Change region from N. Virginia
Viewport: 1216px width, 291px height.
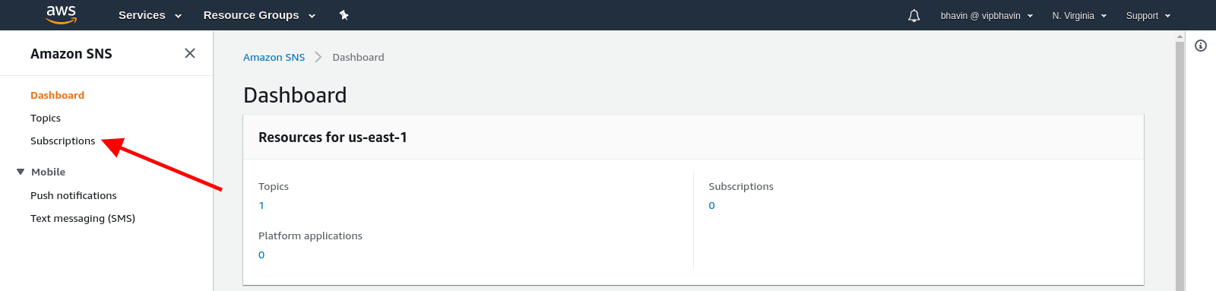[x=1079, y=15]
